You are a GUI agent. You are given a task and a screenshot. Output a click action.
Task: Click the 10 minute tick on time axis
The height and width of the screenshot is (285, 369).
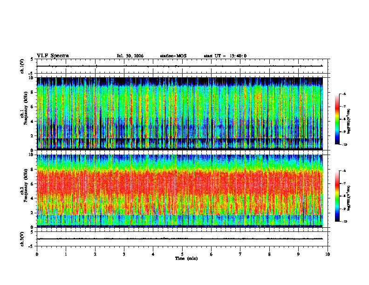click(328, 254)
